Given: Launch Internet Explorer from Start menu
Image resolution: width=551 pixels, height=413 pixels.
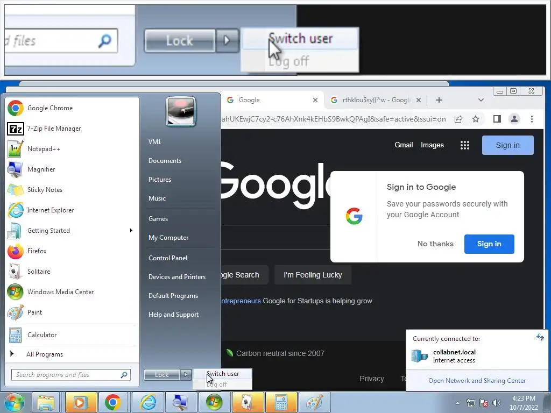Looking at the screenshot, I should click(72, 210).
